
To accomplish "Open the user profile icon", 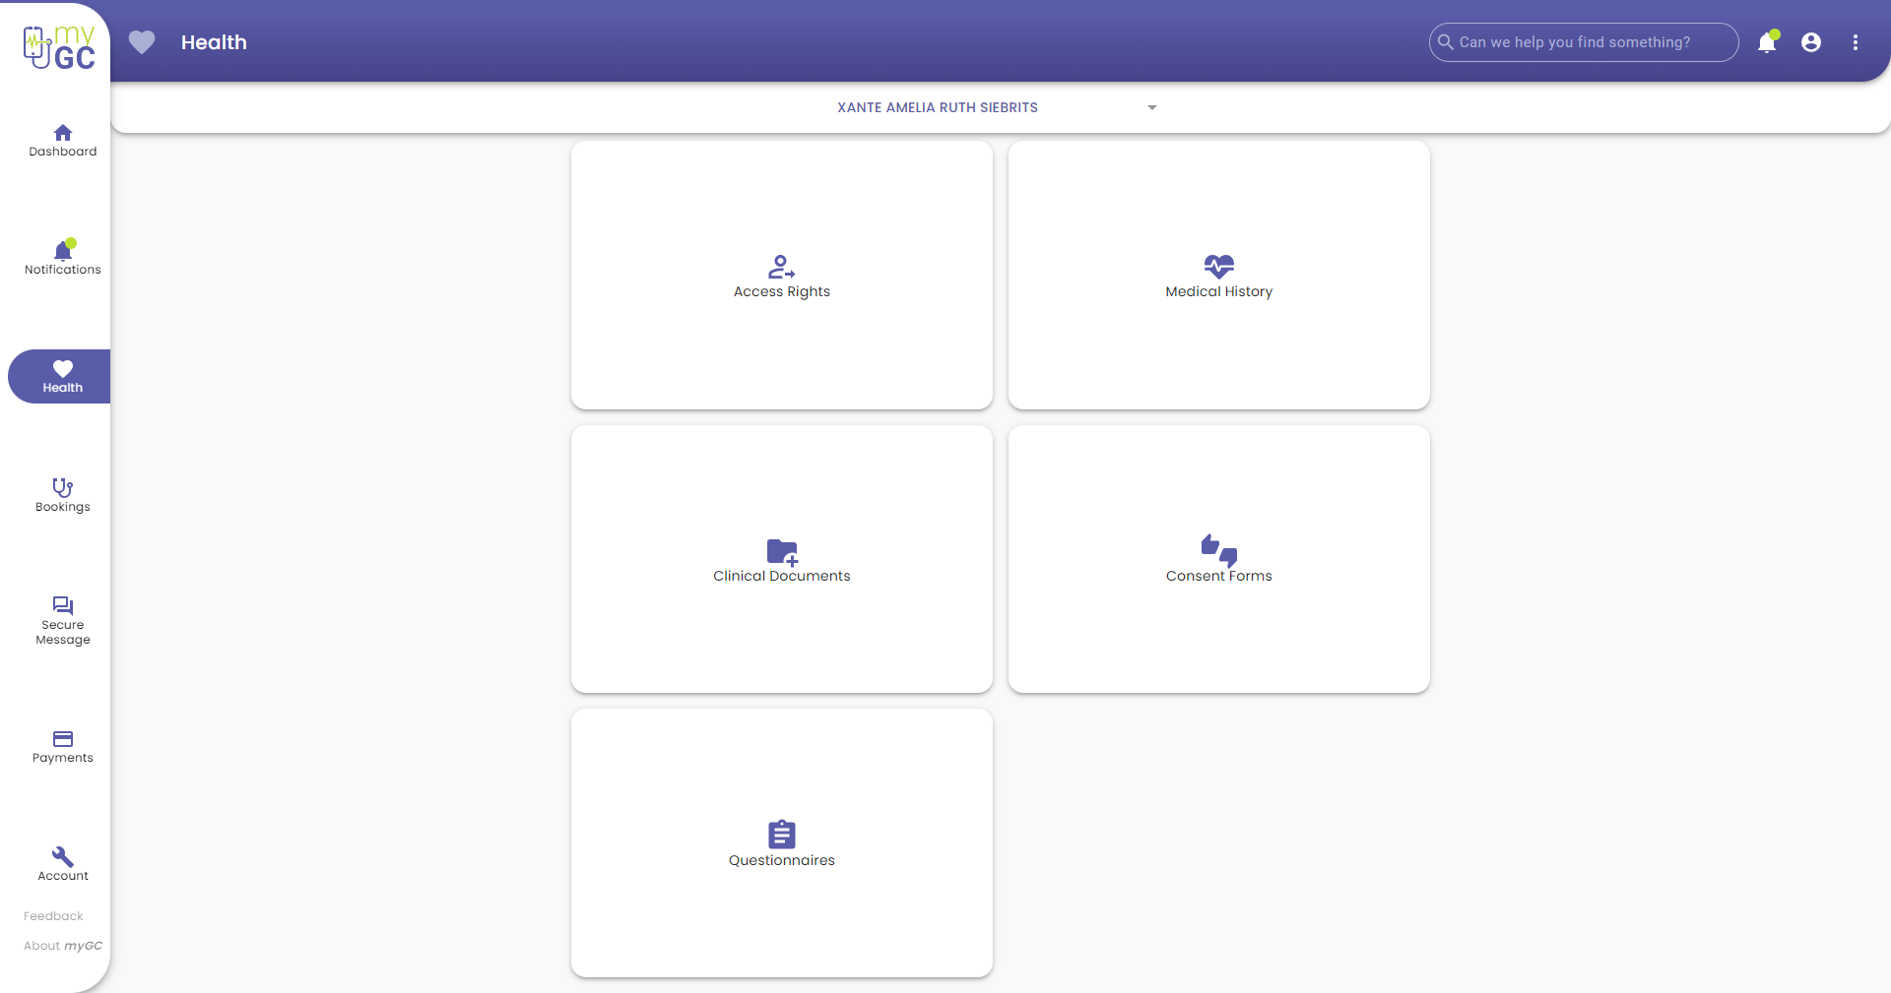I will 1810,42.
